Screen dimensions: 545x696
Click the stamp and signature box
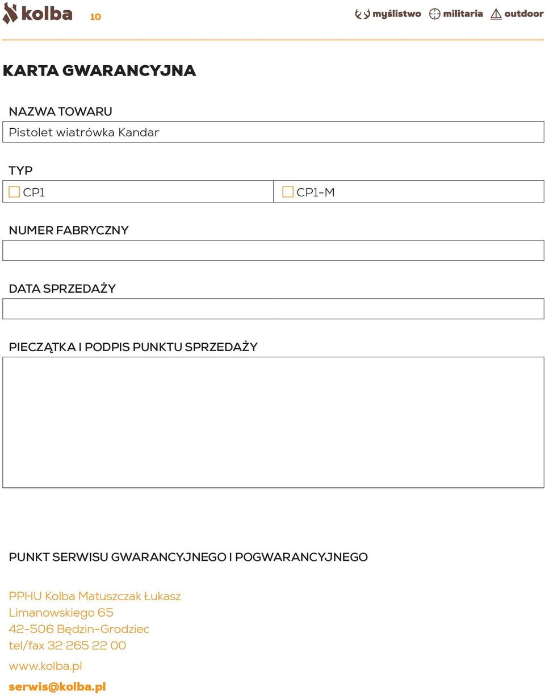point(273,422)
